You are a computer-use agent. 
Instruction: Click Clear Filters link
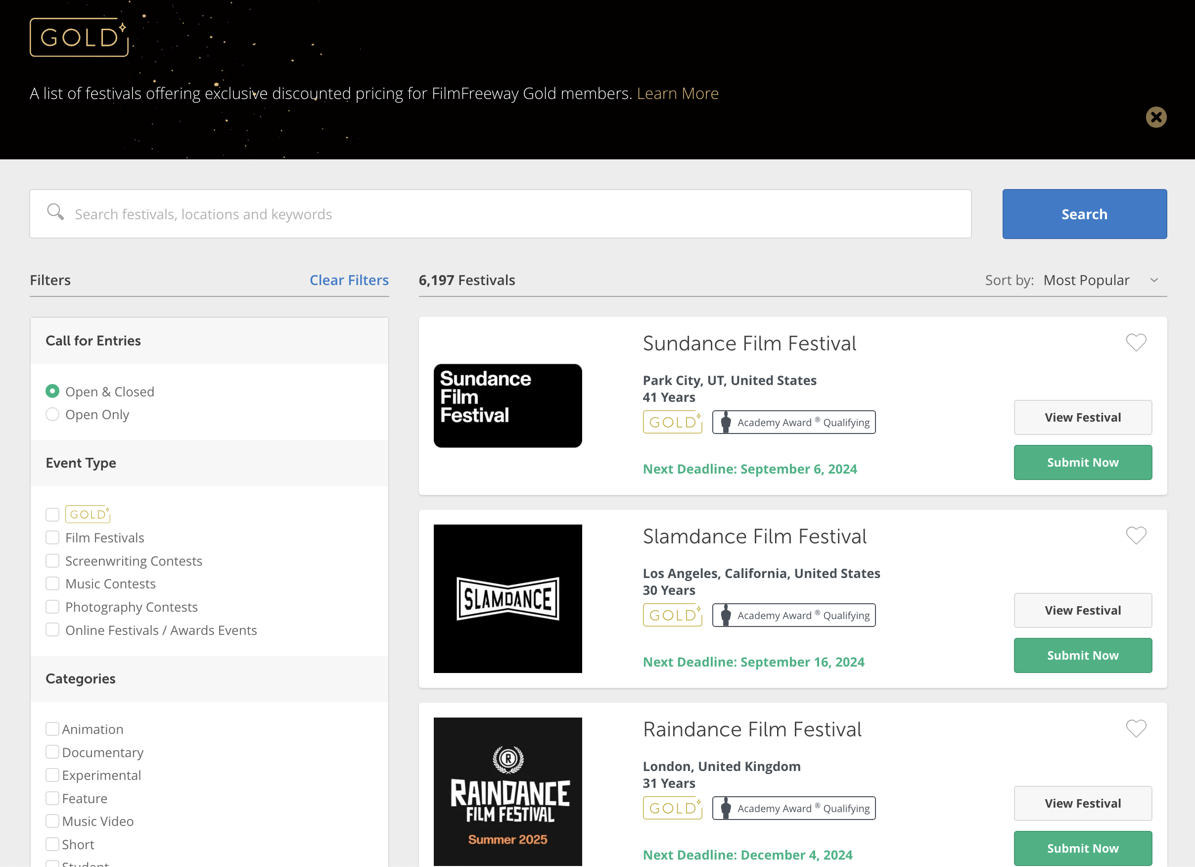(x=349, y=280)
